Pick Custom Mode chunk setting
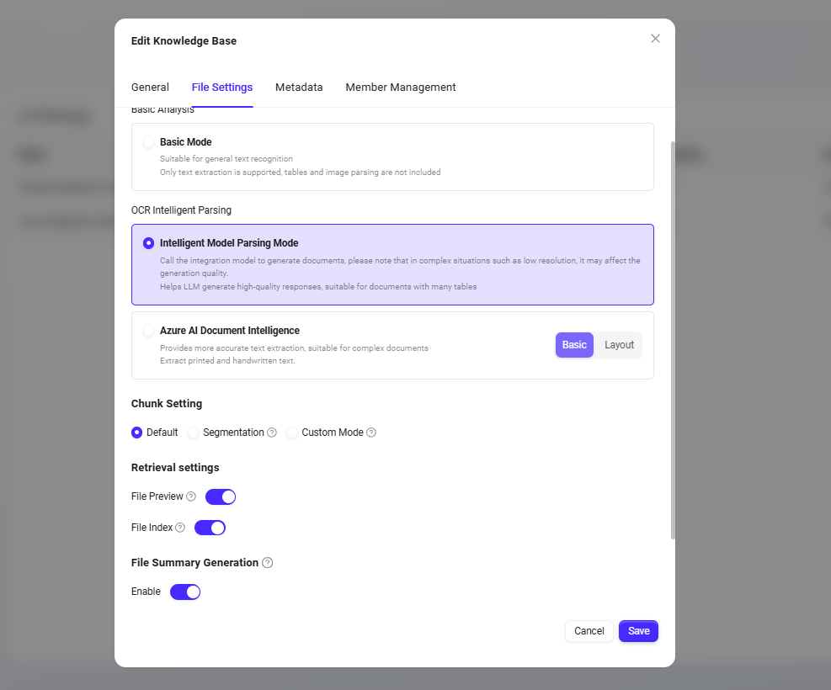Image resolution: width=831 pixels, height=690 pixels. tap(292, 433)
